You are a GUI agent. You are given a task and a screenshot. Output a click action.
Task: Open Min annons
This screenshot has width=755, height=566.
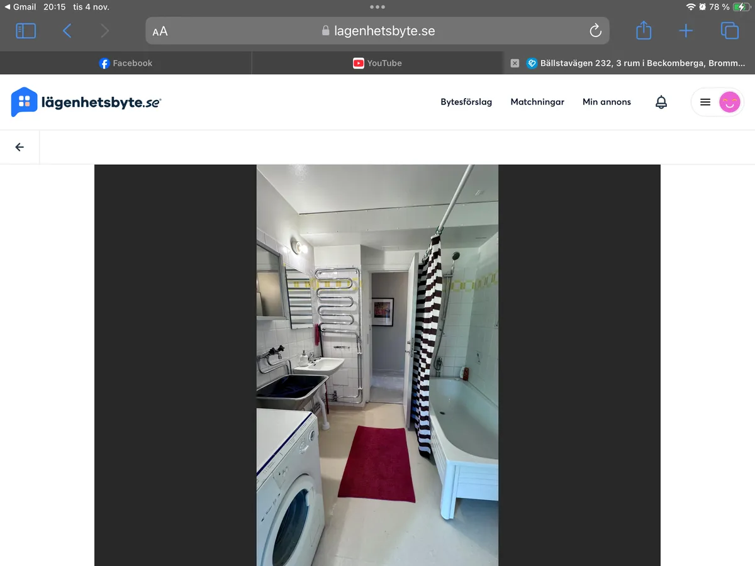(x=607, y=101)
